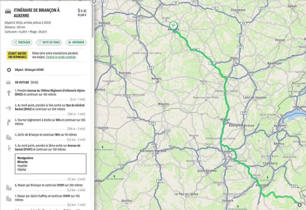This screenshot has width=306, height=210.
Task: Click the car icon next to EN VOITURE
Action: point(9,83)
